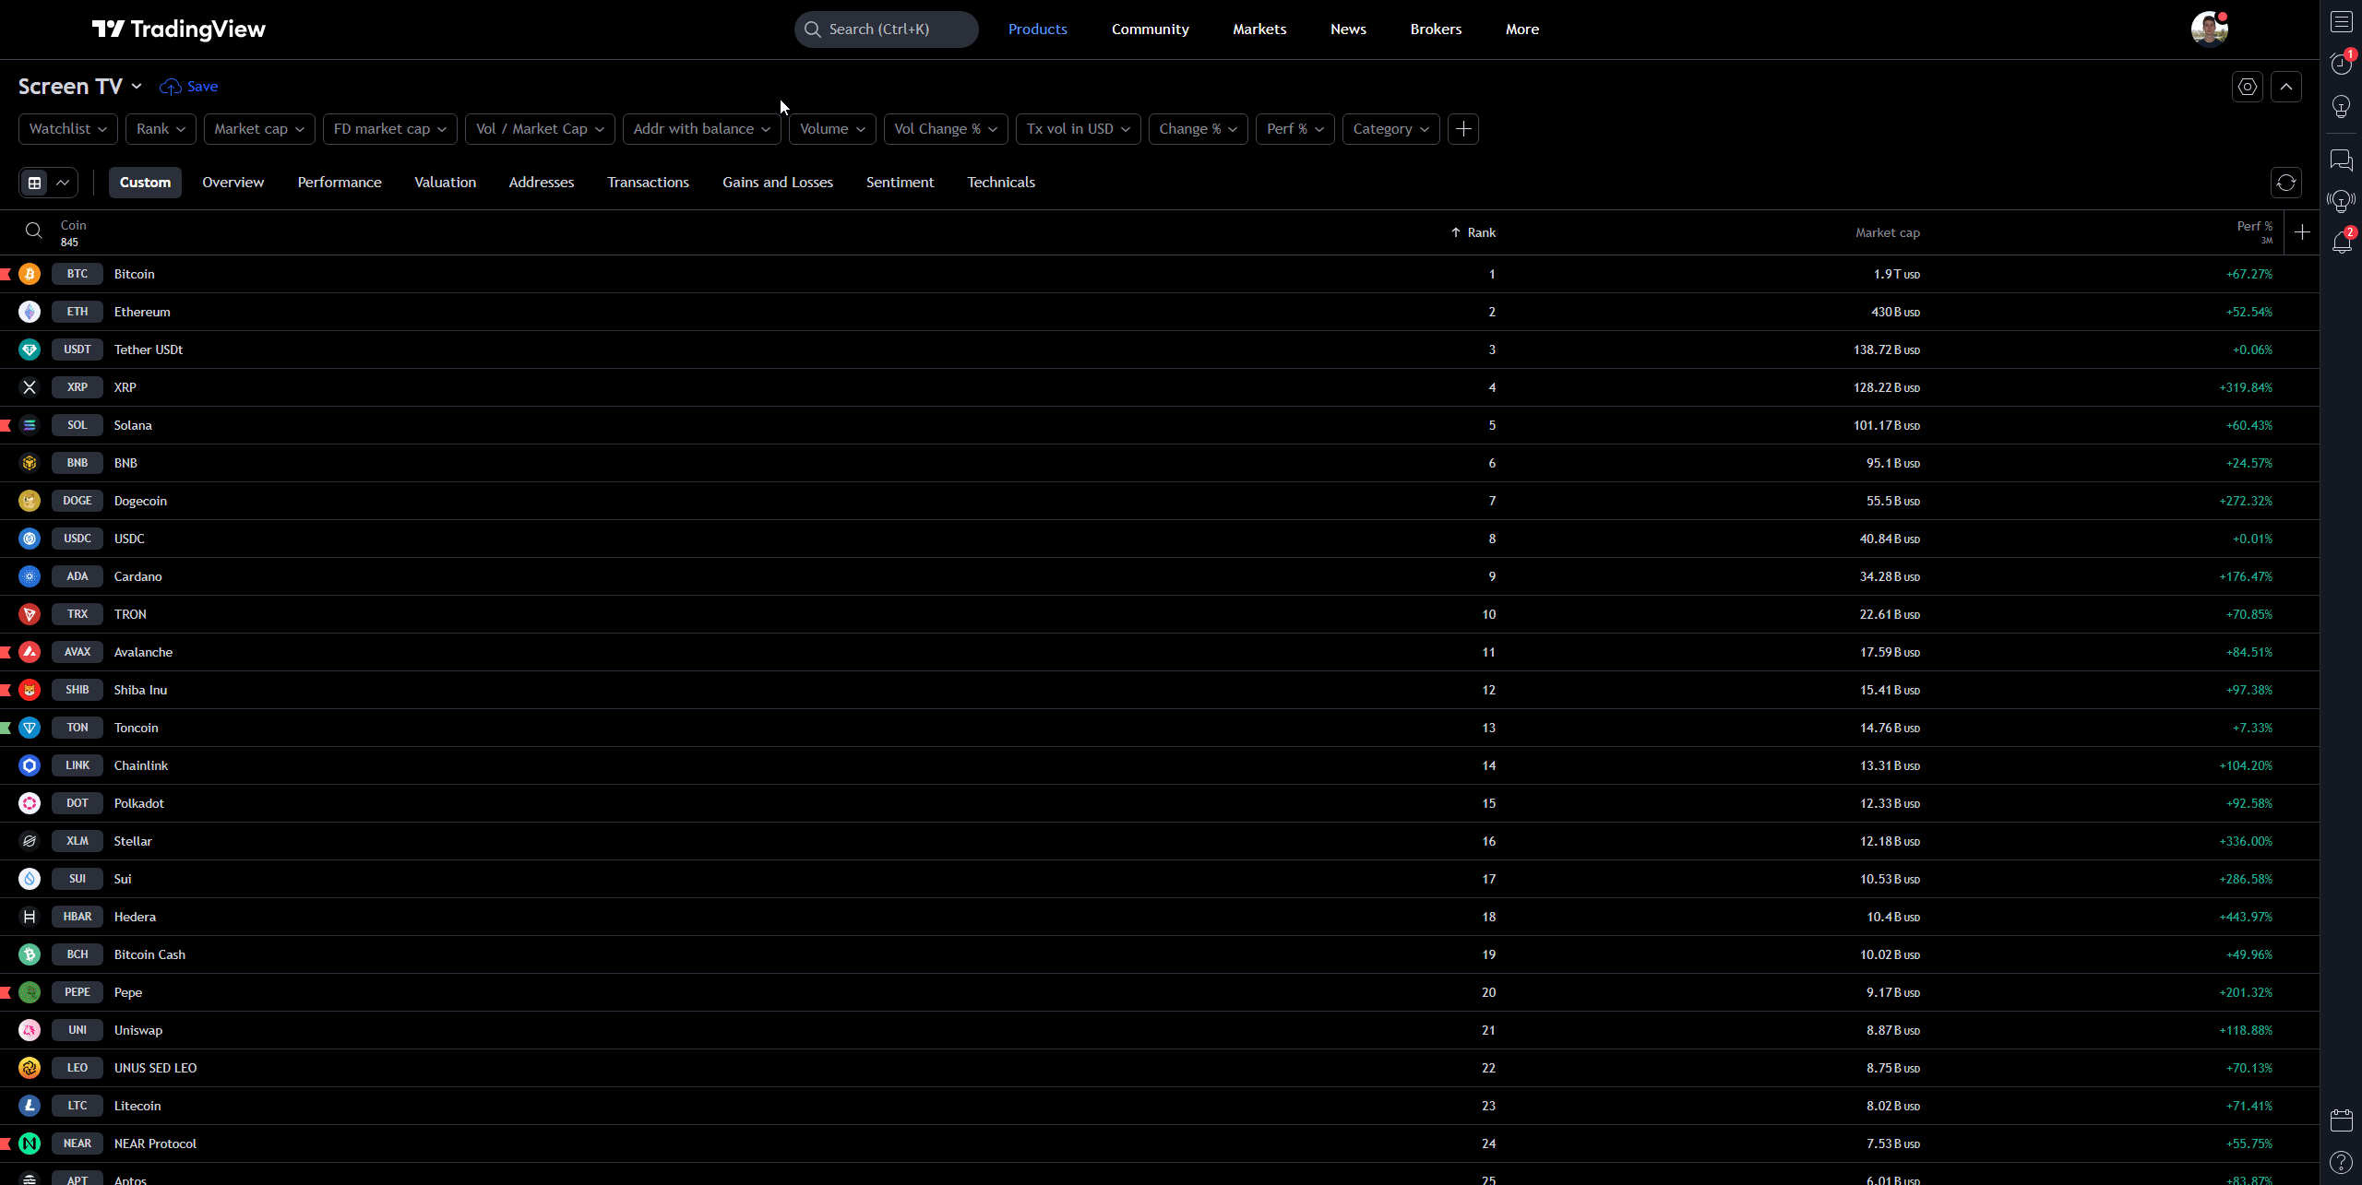Sort by Market cap column header
The width and height of the screenshot is (2362, 1185).
click(1888, 232)
